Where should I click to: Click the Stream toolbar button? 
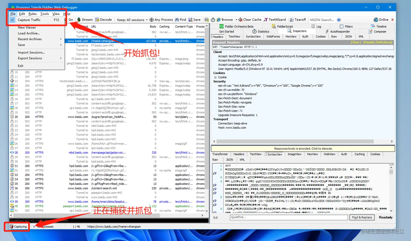[85, 20]
